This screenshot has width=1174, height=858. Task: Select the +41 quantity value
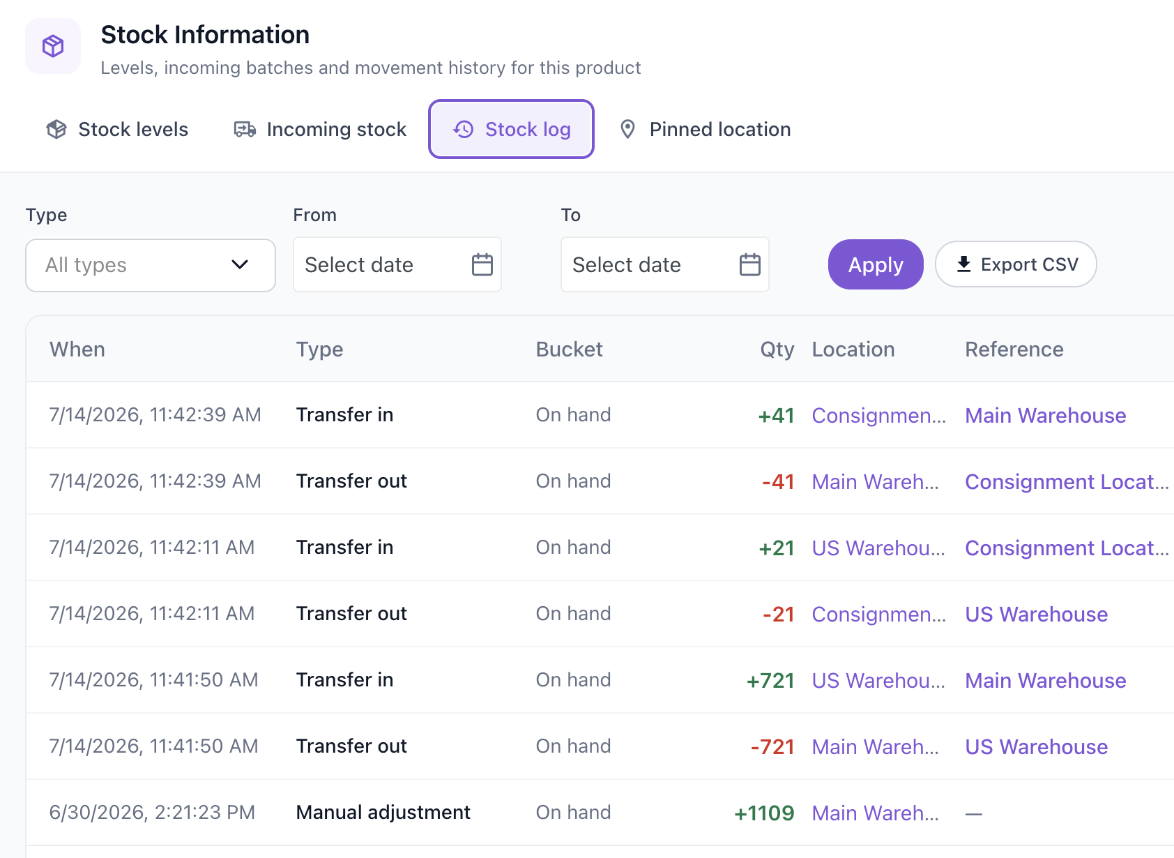click(777, 415)
